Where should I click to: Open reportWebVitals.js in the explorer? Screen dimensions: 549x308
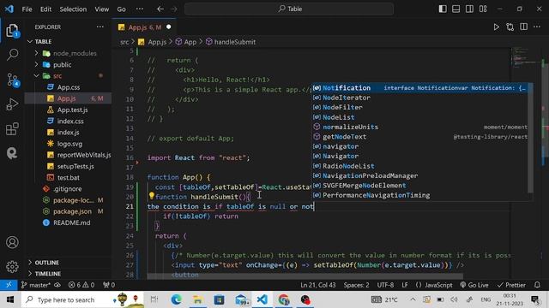tap(84, 155)
